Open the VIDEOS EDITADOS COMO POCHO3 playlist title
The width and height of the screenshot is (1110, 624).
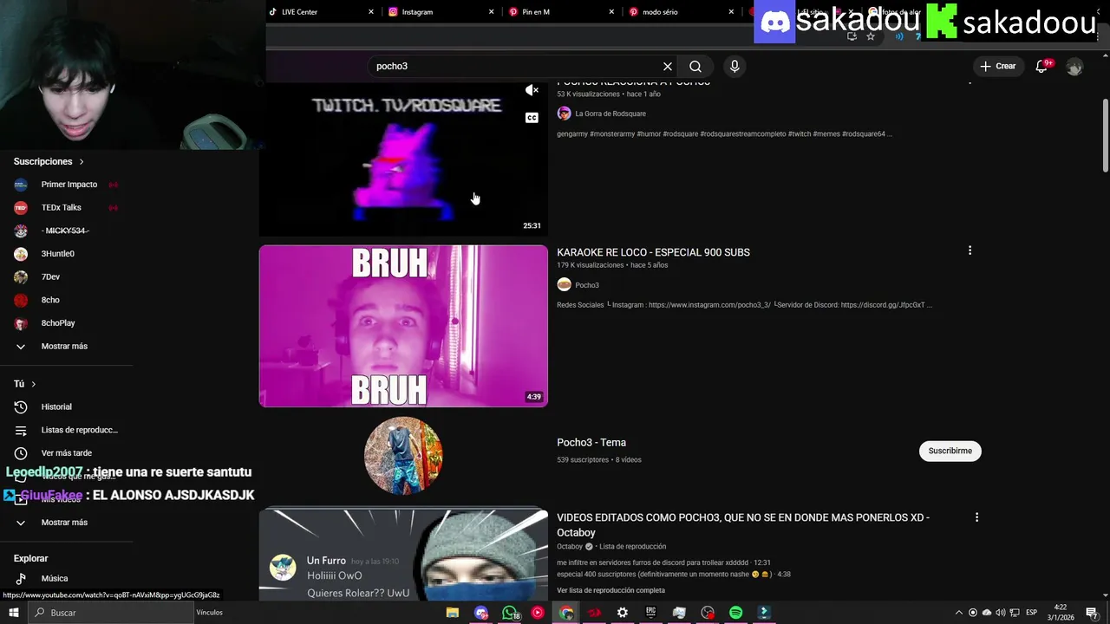click(743, 524)
